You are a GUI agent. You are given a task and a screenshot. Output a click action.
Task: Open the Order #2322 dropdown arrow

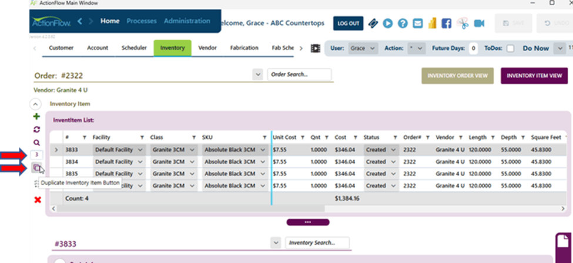click(257, 75)
